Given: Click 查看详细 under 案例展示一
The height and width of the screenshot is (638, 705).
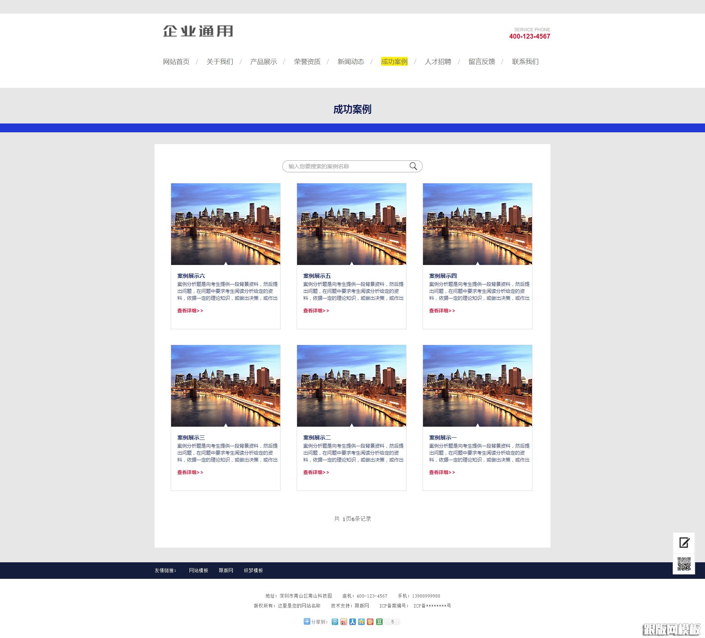Looking at the screenshot, I should [442, 472].
